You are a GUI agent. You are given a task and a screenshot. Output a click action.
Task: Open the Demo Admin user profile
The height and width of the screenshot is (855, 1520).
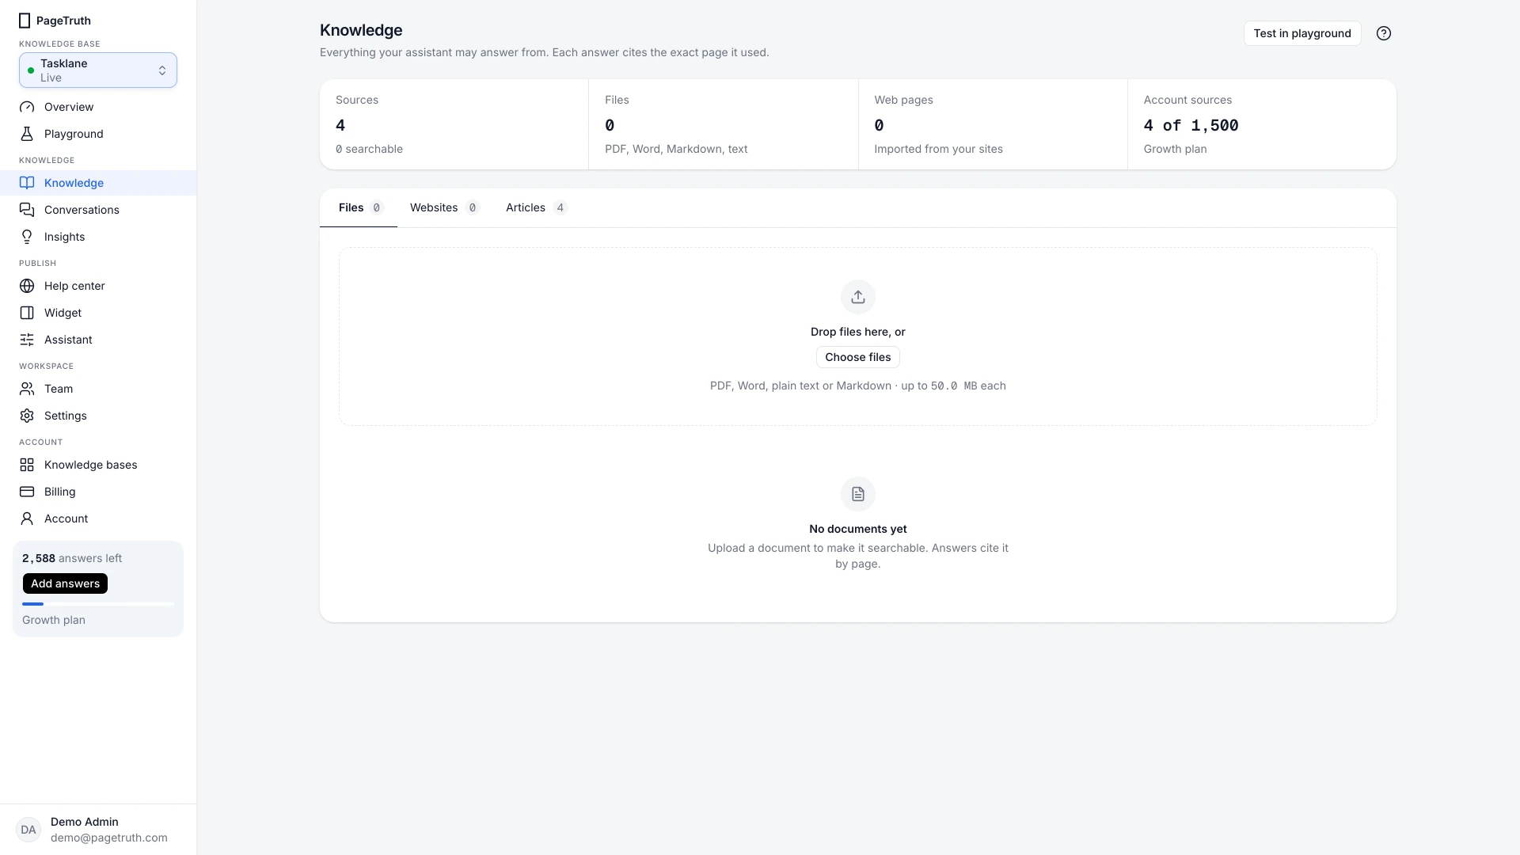[x=98, y=830]
